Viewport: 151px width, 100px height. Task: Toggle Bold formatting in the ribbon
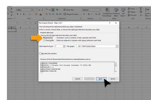coord(17,14)
